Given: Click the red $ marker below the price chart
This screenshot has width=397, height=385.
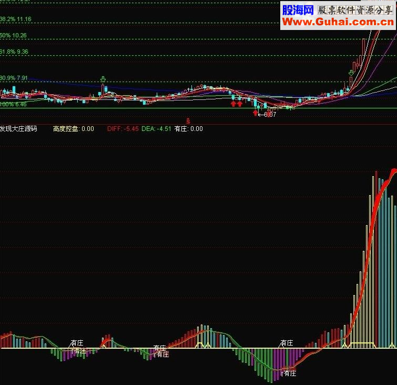Looking at the screenshot, I should [188, 120].
